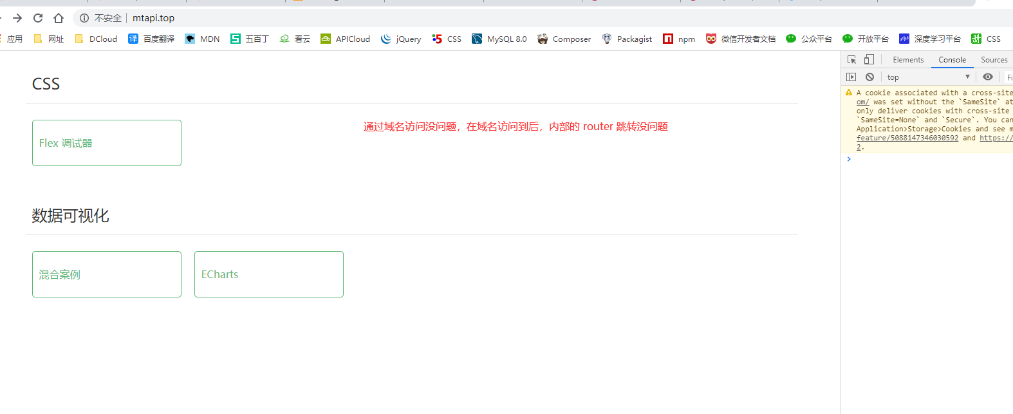Click the CSS section heading

(46, 84)
